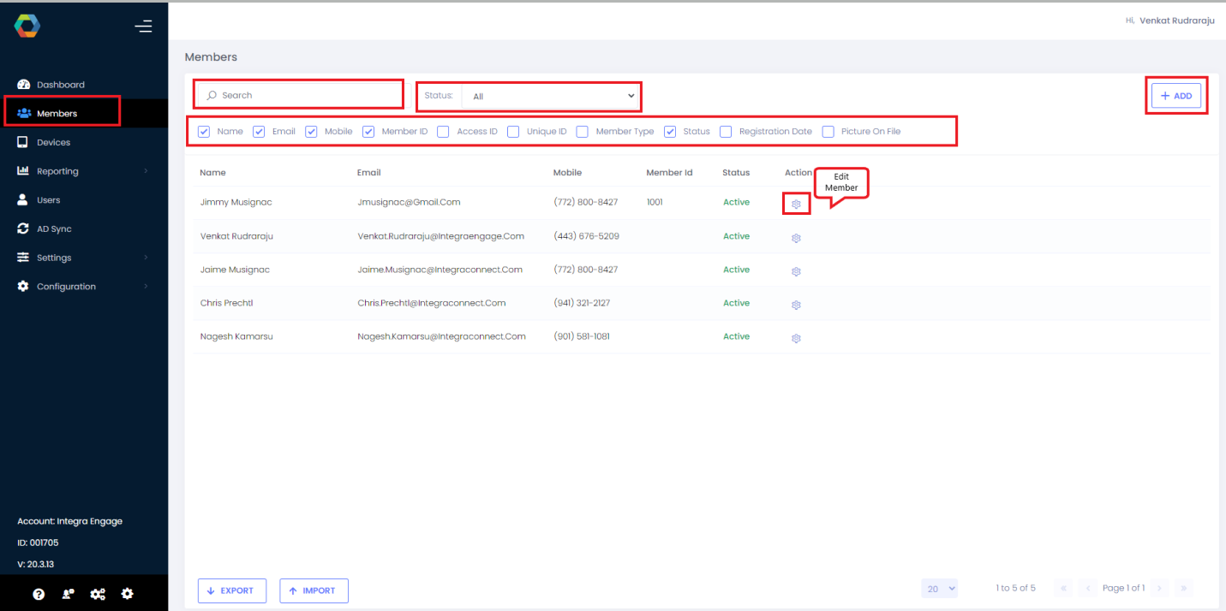Open the Status filter dropdown
The image size is (1226, 611).
click(550, 97)
